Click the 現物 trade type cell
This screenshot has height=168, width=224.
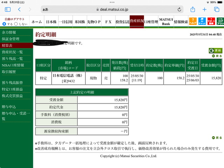[x=93, y=78]
